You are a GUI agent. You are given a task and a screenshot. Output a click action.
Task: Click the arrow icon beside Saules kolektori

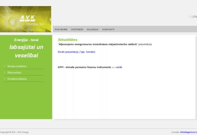click(x=5, y=66)
